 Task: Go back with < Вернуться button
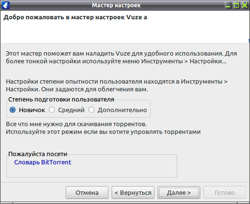(x=133, y=192)
